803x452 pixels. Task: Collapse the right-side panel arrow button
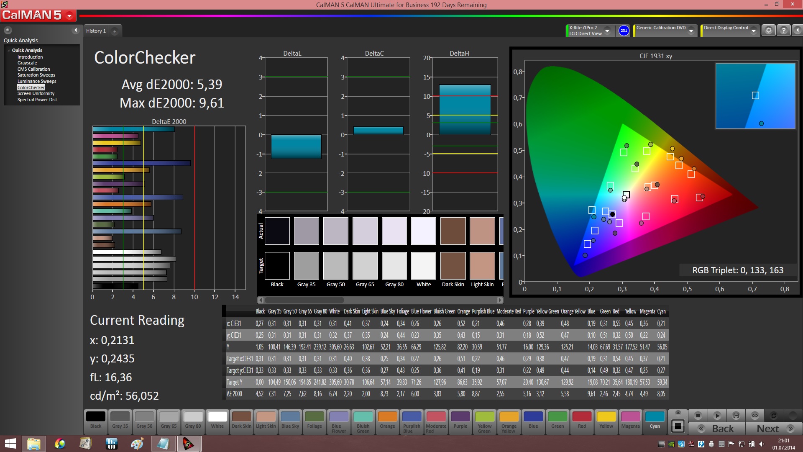pyautogui.click(x=797, y=31)
